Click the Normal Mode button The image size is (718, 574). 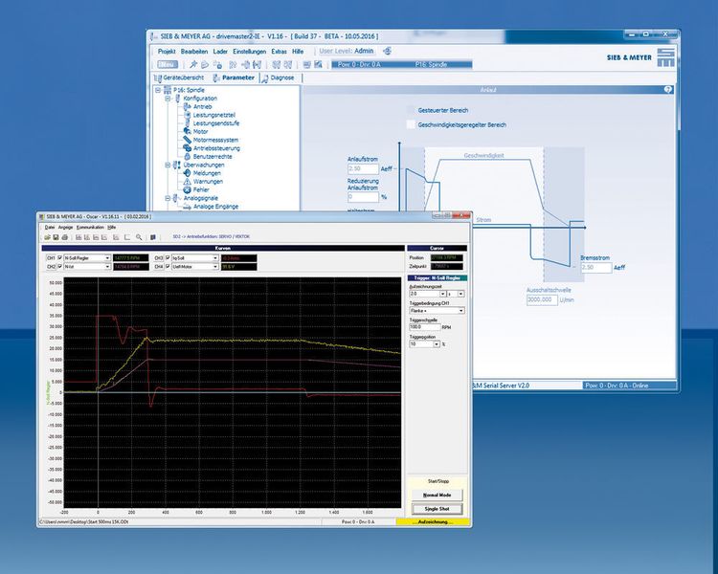tap(437, 495)
